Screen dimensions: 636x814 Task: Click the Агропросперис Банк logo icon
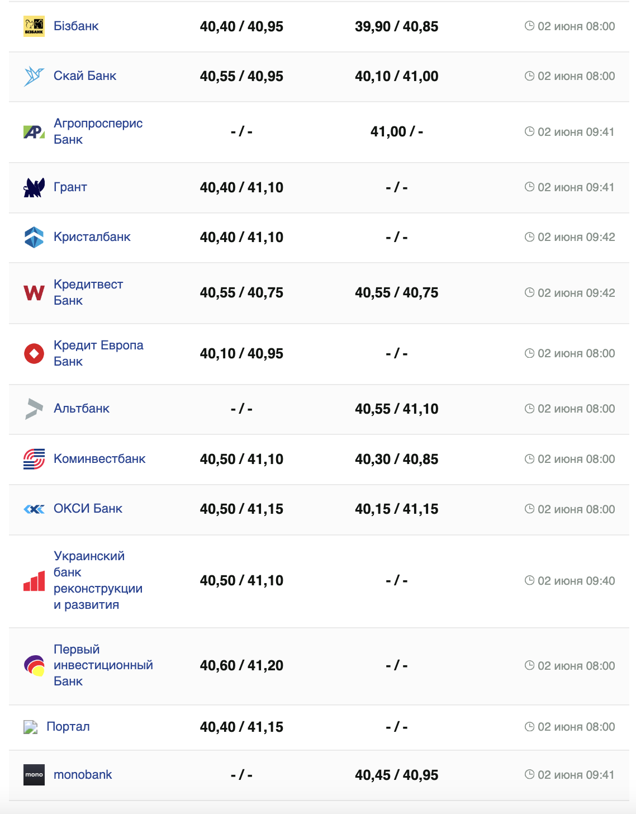[x=34, y=132]
